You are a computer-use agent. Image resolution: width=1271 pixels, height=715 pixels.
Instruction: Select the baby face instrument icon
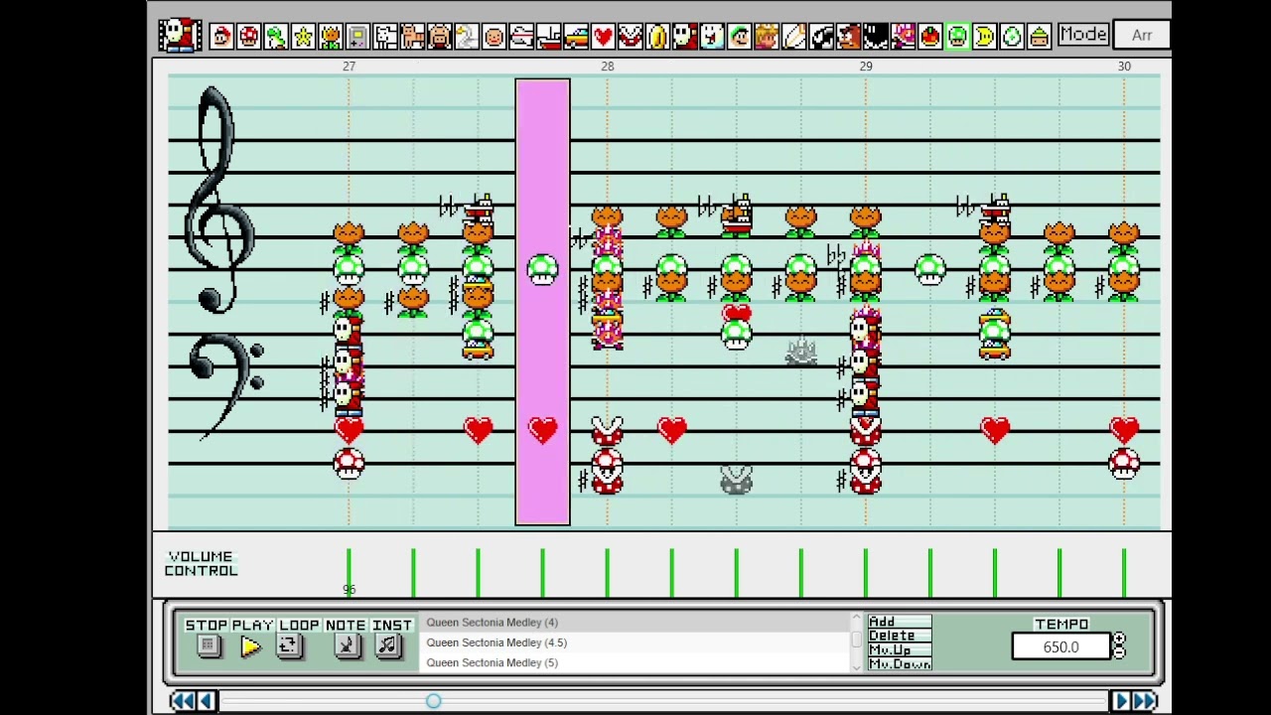click(x=494, y=36)
